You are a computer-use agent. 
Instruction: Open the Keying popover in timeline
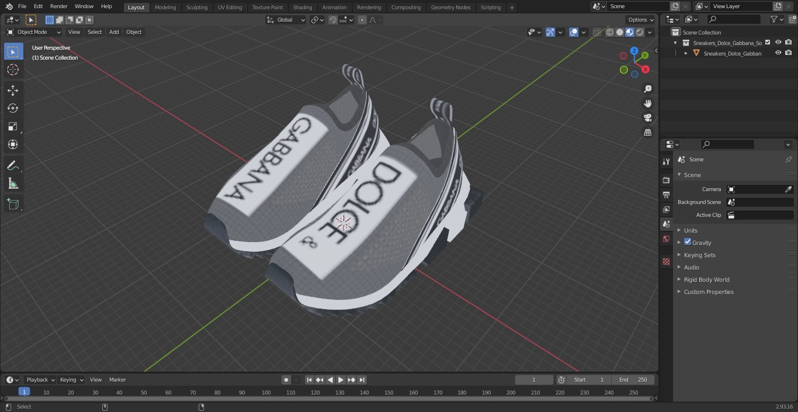pyautogui.click(x=71, y=380)
